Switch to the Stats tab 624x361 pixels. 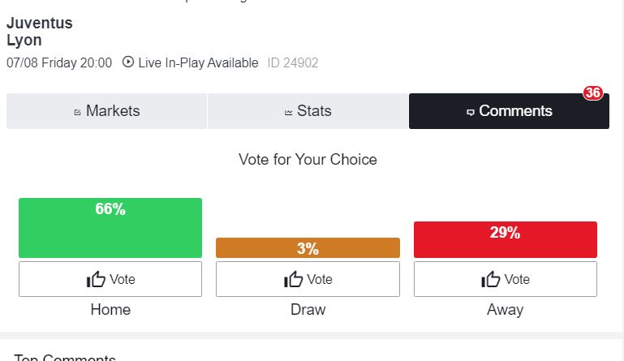(x=308, y=111)
